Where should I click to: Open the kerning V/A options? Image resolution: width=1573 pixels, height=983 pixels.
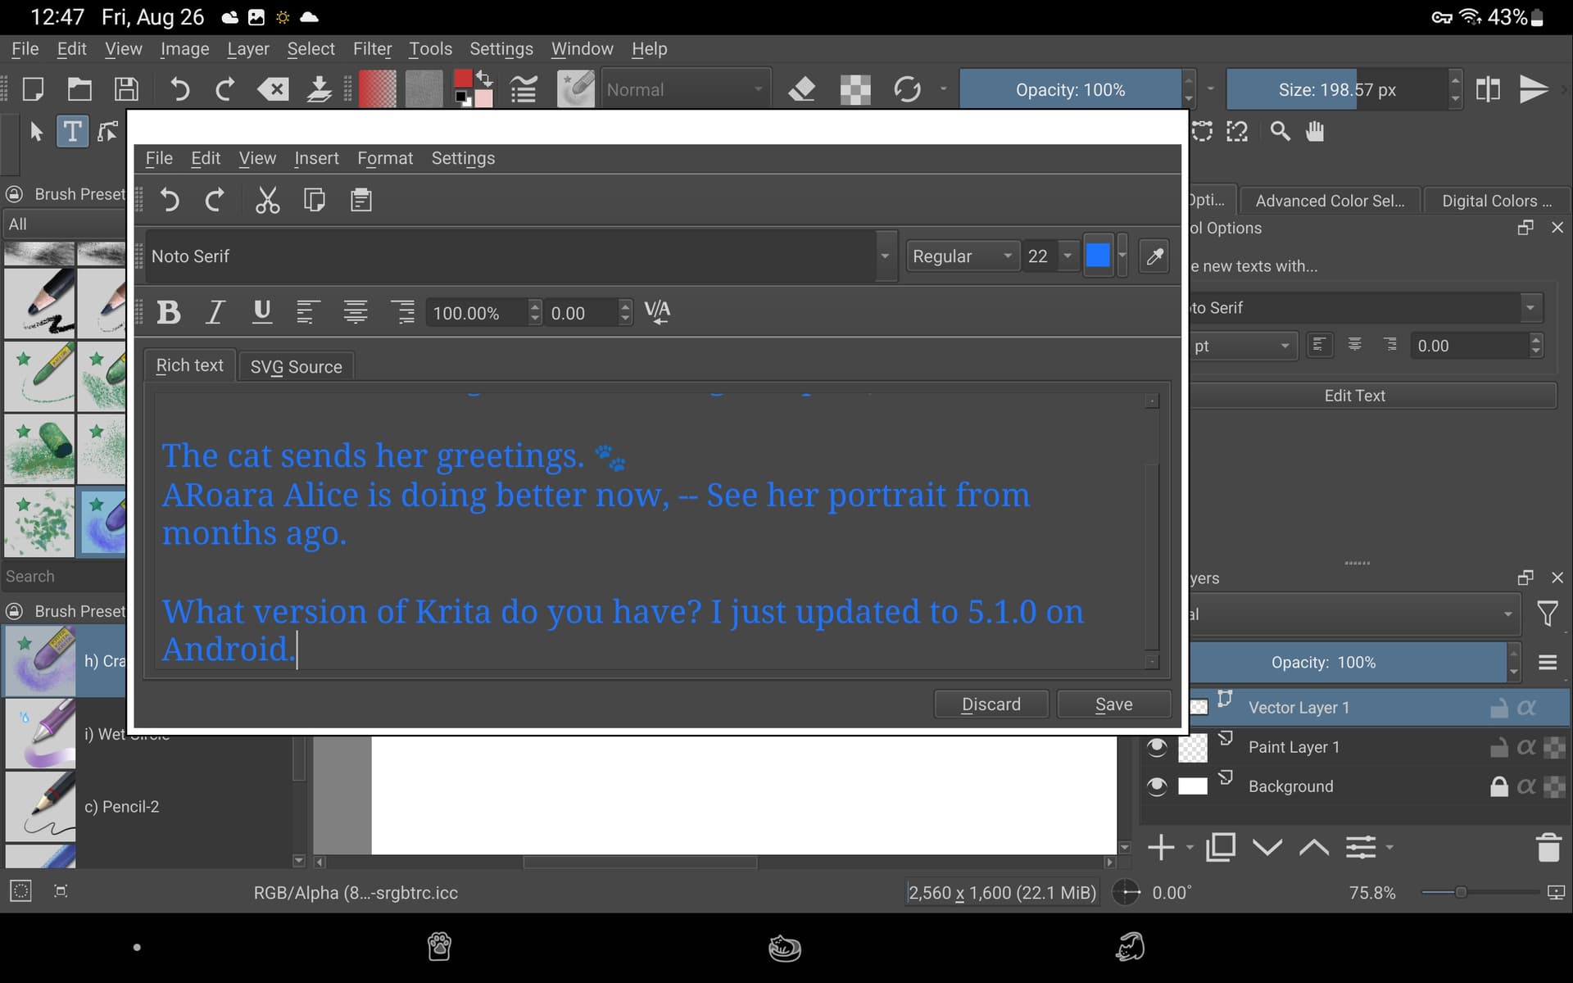point(657,312)
